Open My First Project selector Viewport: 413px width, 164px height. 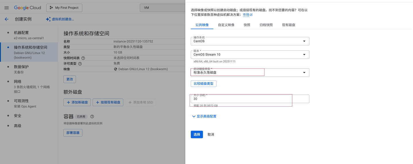tap(64, 8)
